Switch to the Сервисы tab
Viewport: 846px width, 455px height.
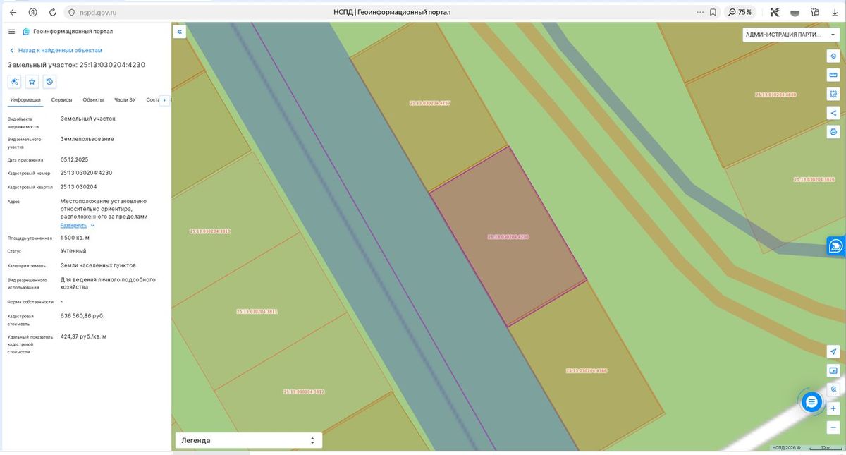61,100
